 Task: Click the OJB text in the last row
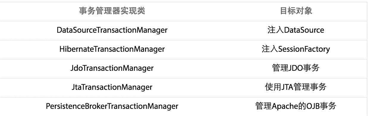pyautogui.click(x=314, y=106)
